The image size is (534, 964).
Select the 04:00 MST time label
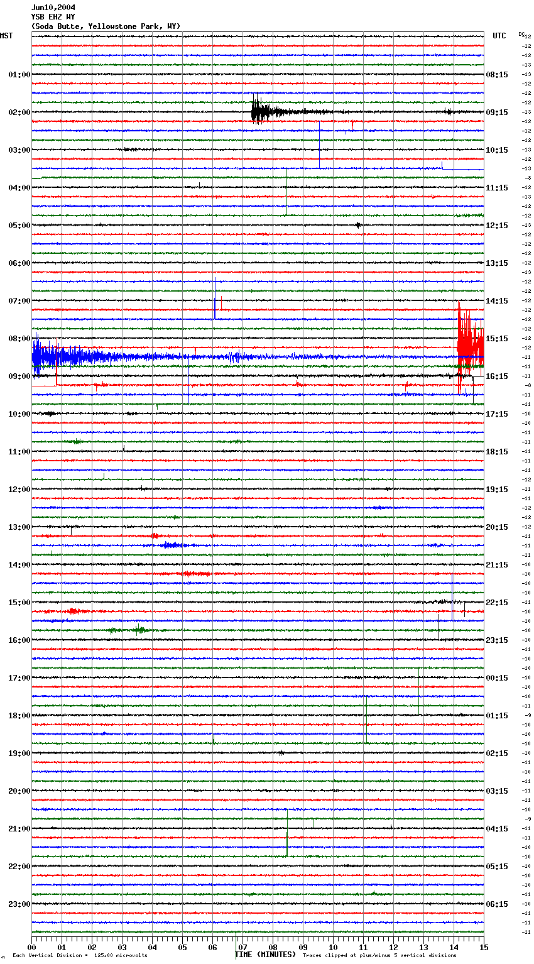point(19,188)
